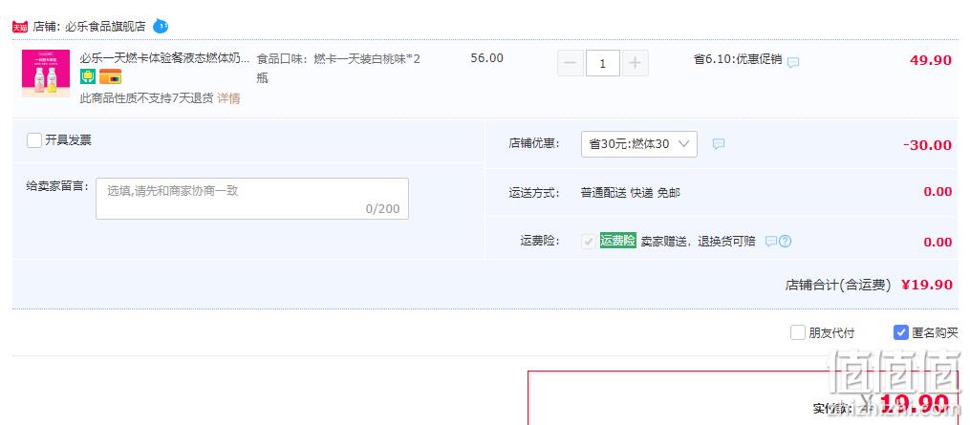Click the shop total ¥19.90
970x425 pixels.
coord(927,285)
